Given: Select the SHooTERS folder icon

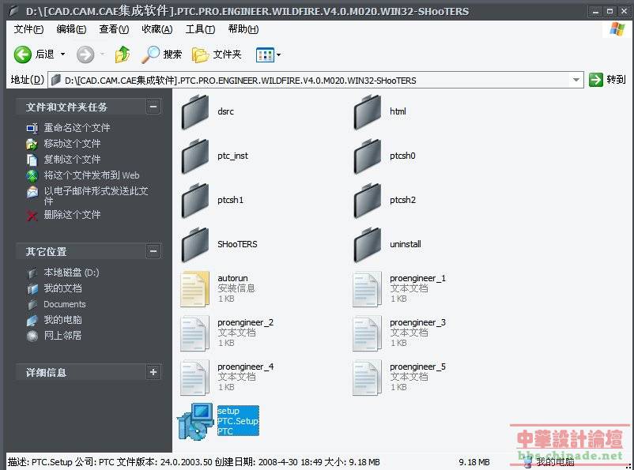Looking at the screenshot, I should 195,245.
